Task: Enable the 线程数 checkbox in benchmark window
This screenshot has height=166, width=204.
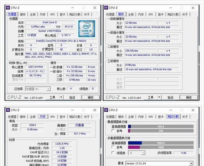Action: coord(113,153)
